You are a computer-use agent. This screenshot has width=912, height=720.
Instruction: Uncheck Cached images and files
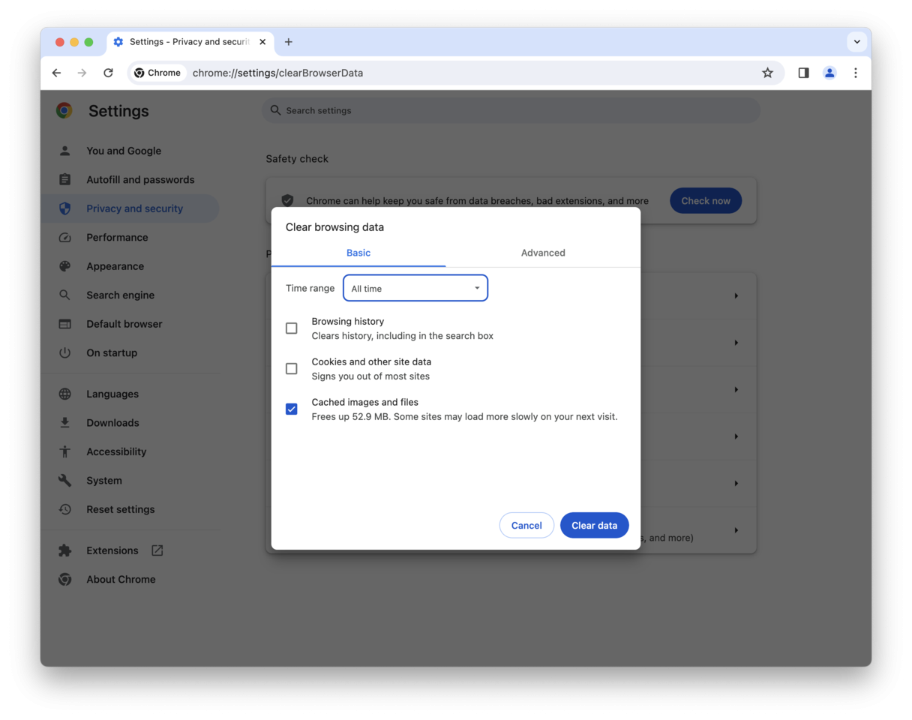[291, 409]
